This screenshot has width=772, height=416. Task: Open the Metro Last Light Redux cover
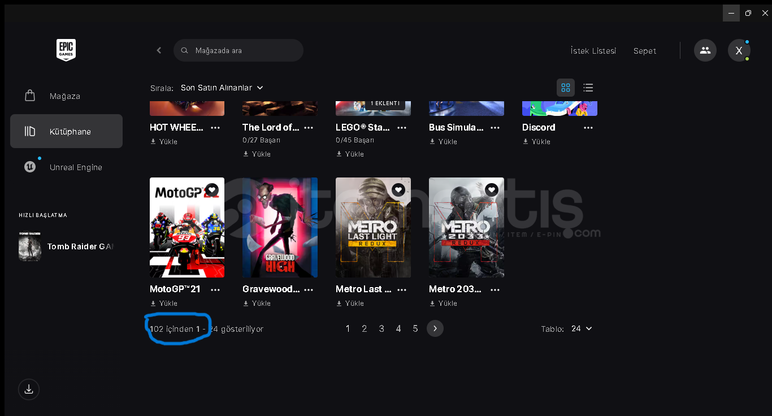coord(373,227)
